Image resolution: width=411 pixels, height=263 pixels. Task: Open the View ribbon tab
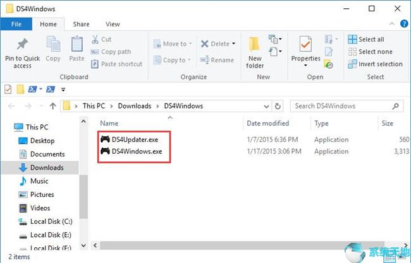pos(113,24)
